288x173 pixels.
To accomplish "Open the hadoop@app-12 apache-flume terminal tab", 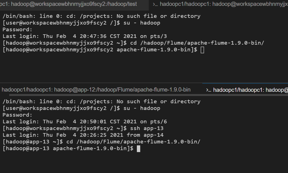I will (x=96, y=90).
